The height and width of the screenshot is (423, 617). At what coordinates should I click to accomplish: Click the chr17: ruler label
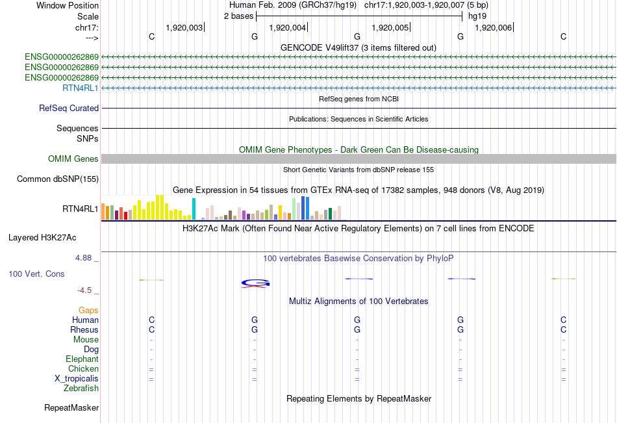(x=87, y=27)
